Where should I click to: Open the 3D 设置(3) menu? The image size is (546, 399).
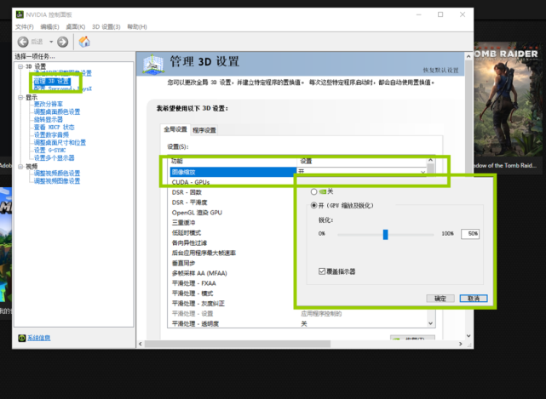(x=106, y=26)
